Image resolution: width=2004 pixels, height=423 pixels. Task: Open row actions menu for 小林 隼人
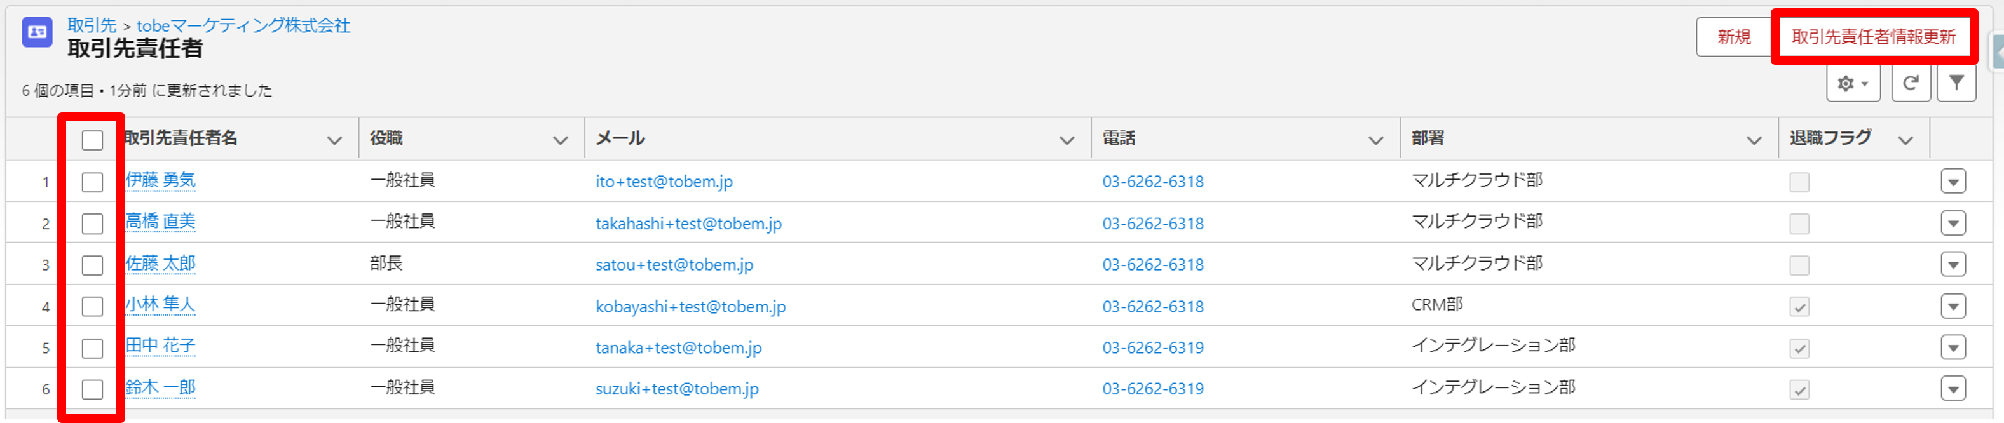coord(1953,306)
